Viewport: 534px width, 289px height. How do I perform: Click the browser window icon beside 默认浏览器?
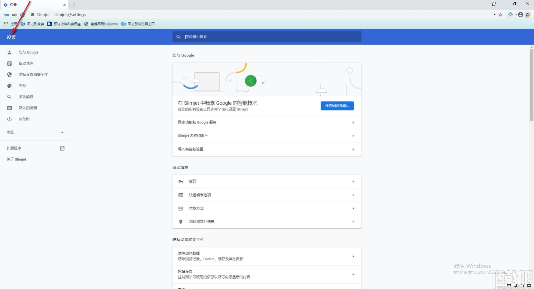(9, 108)
